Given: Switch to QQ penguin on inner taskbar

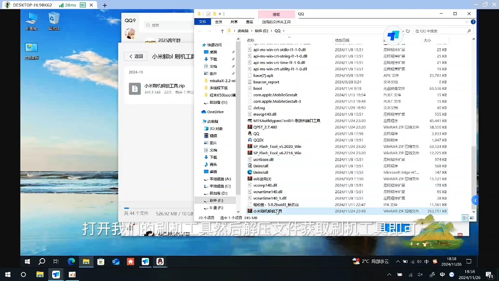Looking at the screenshot, I should click(x=160, y=261).
